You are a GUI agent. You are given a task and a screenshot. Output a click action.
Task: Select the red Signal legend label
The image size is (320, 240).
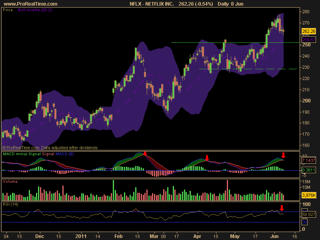point(48,154)
